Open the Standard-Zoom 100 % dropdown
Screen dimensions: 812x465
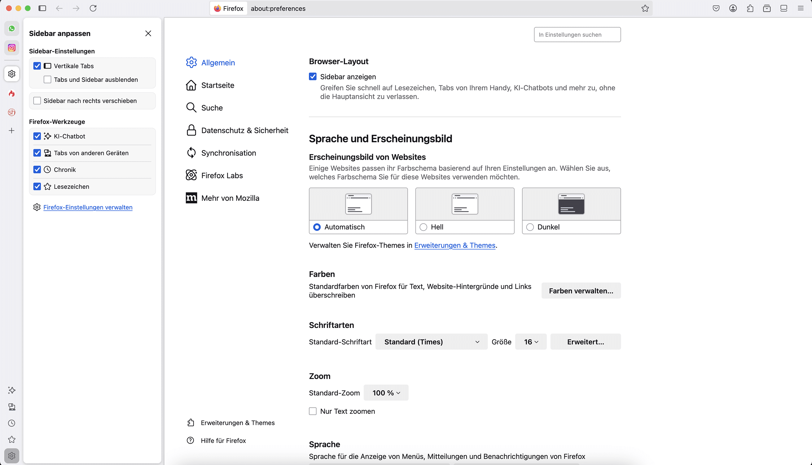(x=386, y=393)
